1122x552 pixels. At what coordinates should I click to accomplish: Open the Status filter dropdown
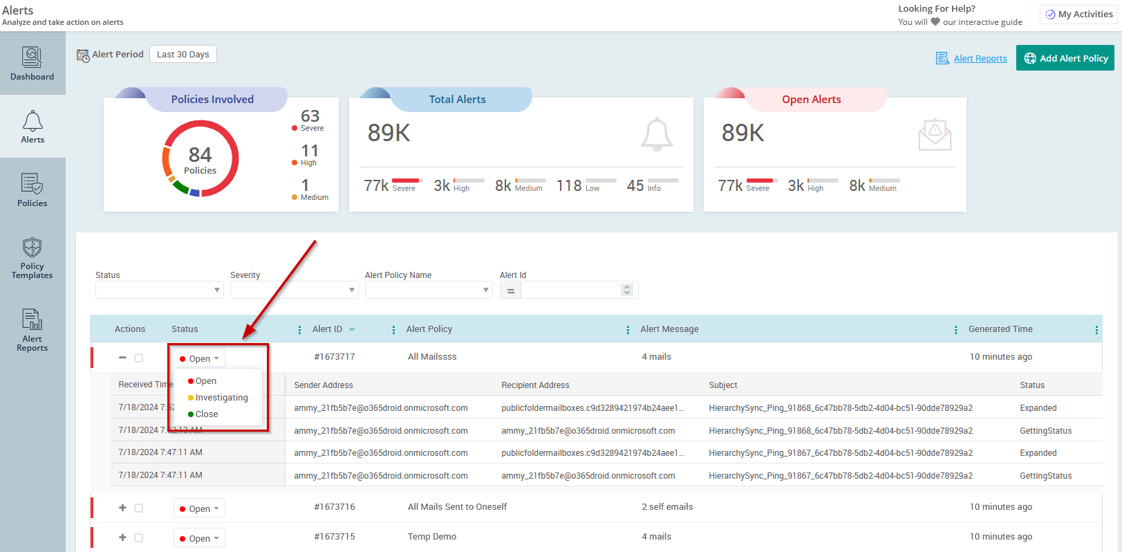(159, 290)
